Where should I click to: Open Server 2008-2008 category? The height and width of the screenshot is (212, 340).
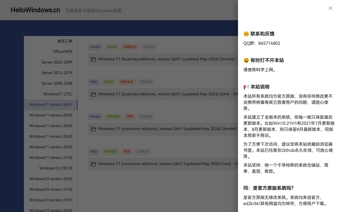pyautogui.click(x=51, y=83)
